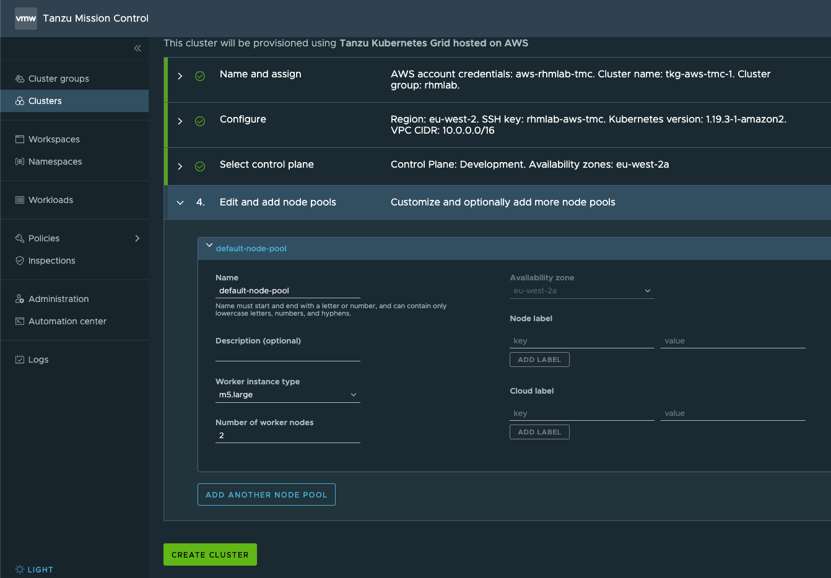Click the Cluster groups icon
Screen dimensions: 831x578
pyautogui.click(x=20, y=79)
